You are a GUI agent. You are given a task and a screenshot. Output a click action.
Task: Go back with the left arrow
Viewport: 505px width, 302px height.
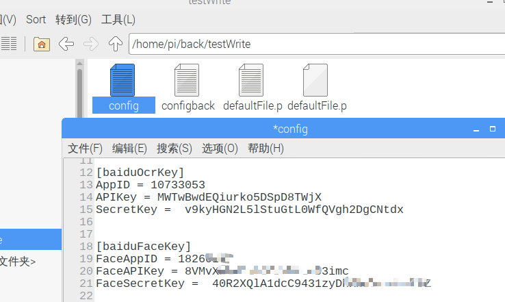[66, 45]
